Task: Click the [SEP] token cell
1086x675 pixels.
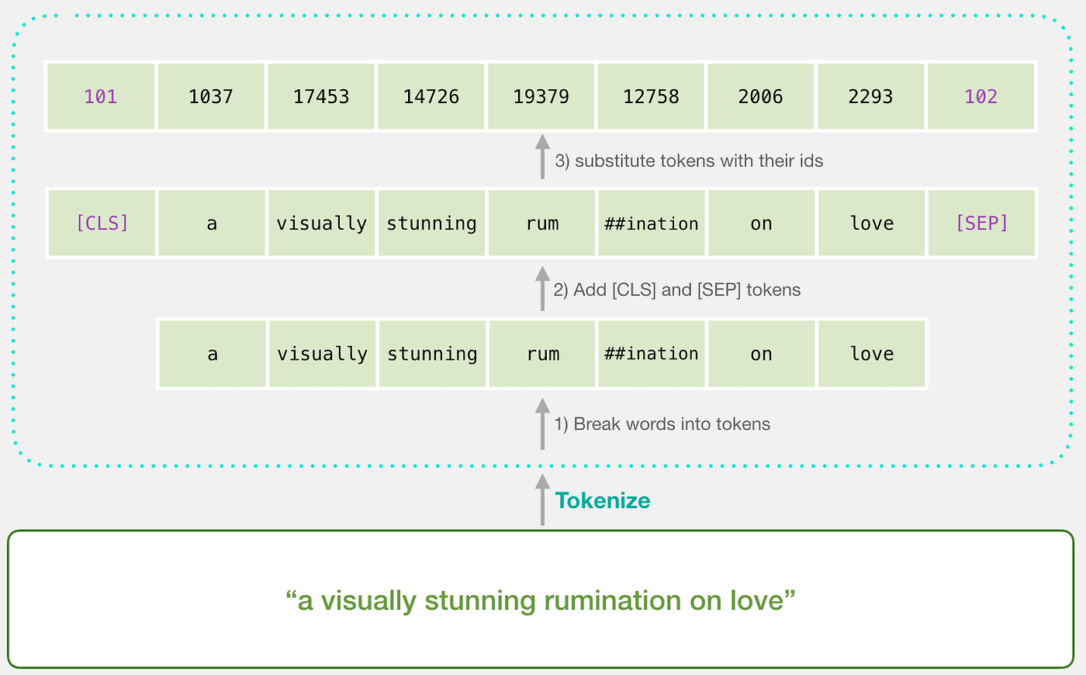Action: (981, 223)
